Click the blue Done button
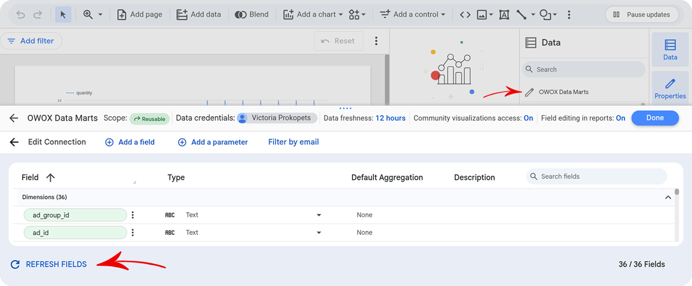 pos(655,118)
